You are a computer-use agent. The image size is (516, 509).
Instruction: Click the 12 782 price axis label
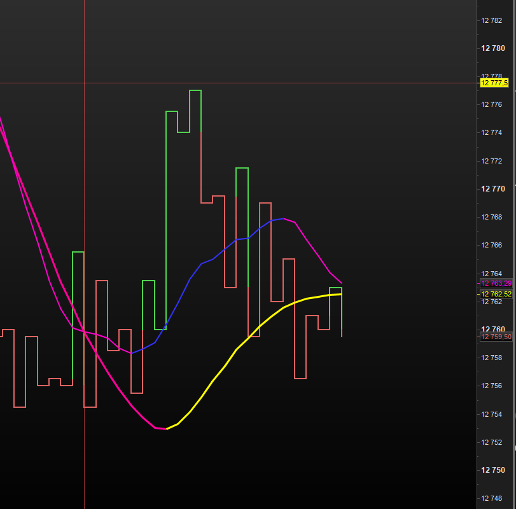click(492, 20)
